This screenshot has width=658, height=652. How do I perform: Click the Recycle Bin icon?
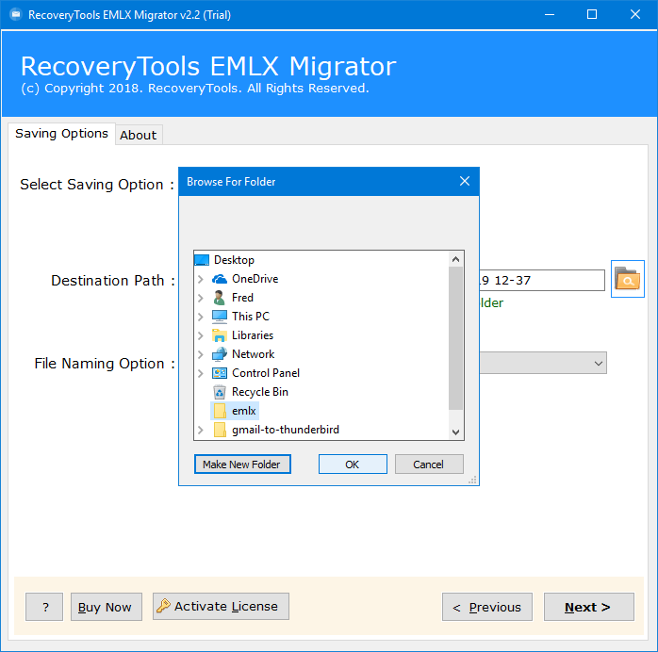(220, 392)
